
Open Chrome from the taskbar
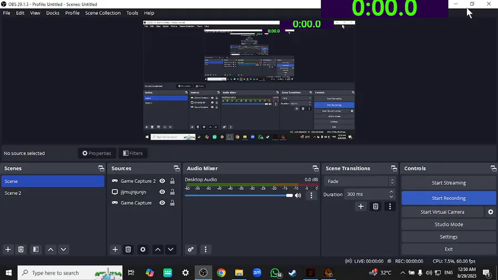pos(221,273)
